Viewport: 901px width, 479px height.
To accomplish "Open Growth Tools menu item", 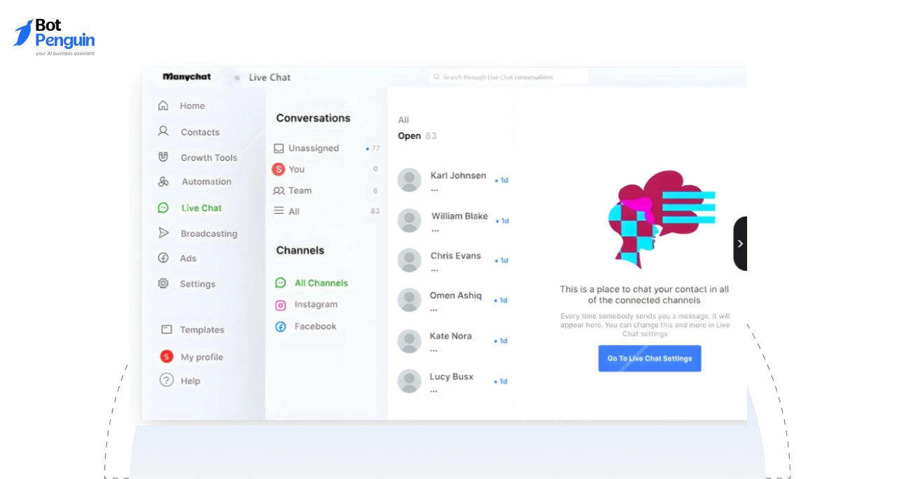I will [209, 158].
